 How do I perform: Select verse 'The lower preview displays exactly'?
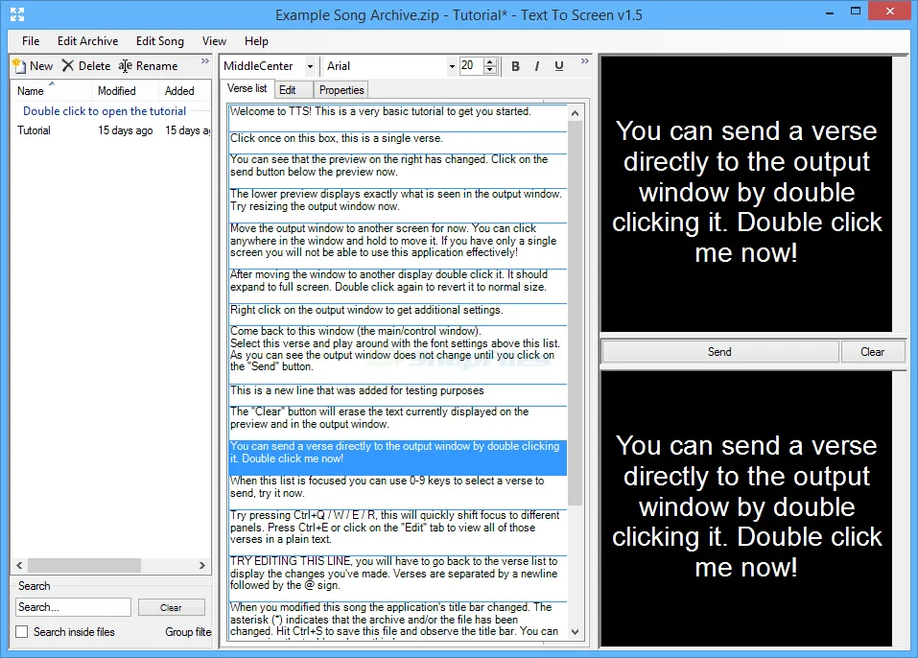click(397, 205)
